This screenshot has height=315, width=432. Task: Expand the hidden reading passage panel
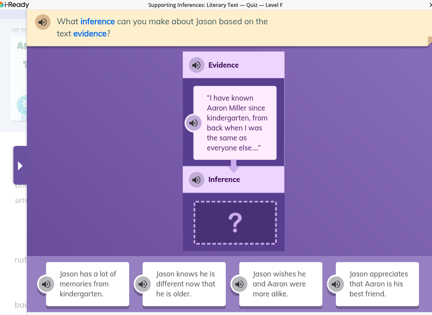click(x=20, y=165)
